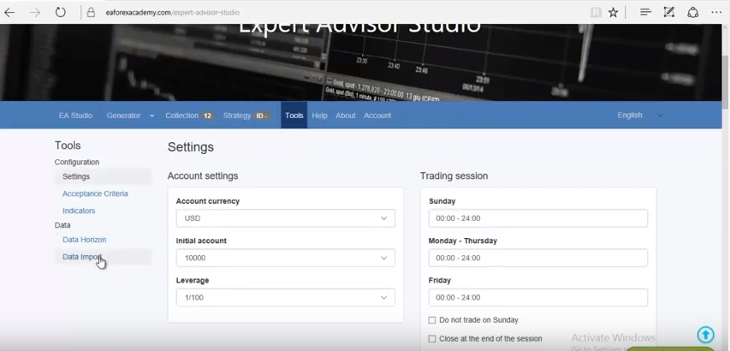
Task: Open the Hub lines icon
Action: click(645, 13)
